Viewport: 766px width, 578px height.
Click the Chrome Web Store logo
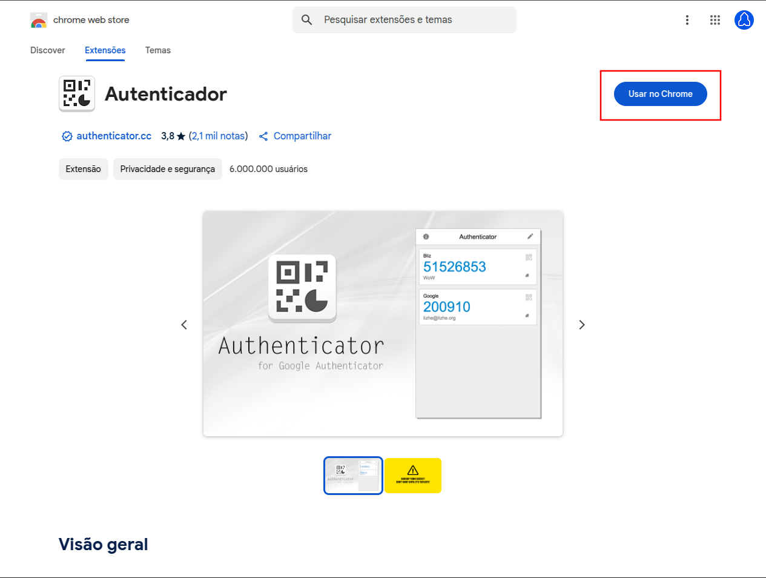click(x=39, y=20)
